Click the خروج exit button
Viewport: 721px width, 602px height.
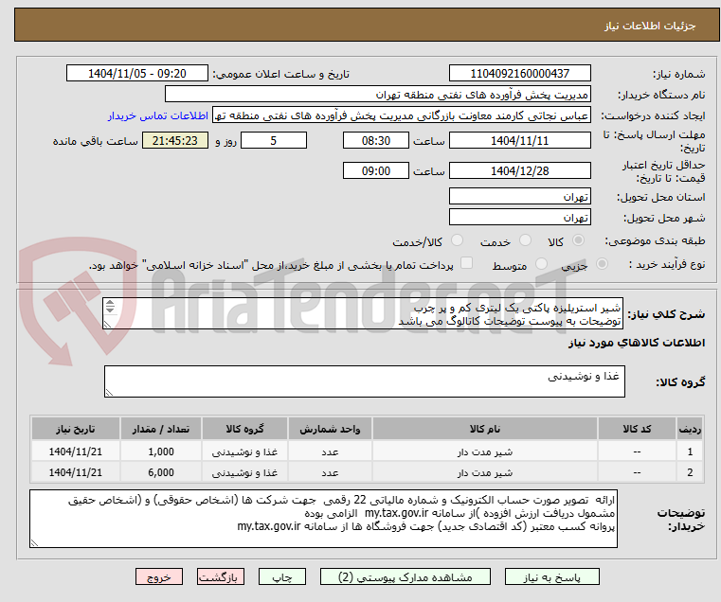158,576
